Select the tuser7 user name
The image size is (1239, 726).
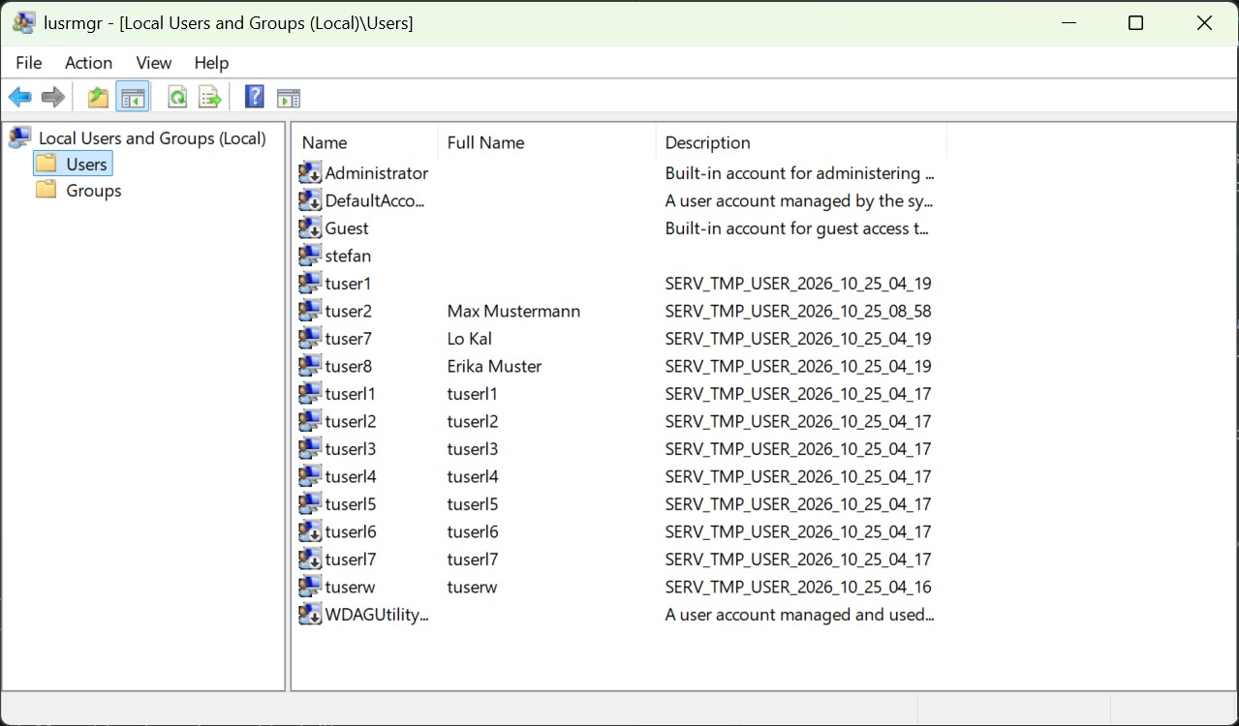(349, 339)
